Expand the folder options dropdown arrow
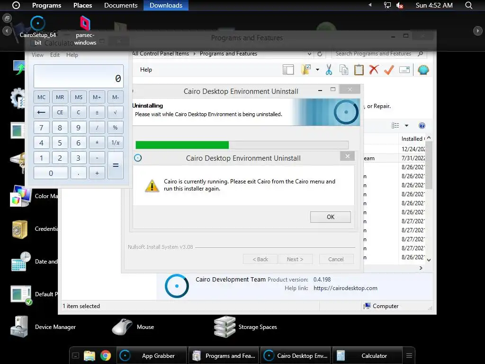Viewport: 485px width, 364px height. point(317,70)
